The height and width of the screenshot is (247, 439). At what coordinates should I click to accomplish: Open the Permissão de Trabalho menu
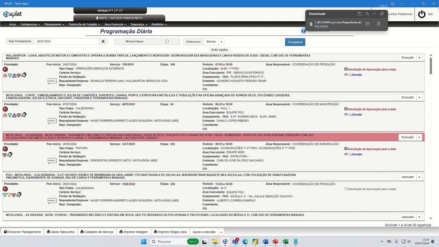tap(84, 24)
